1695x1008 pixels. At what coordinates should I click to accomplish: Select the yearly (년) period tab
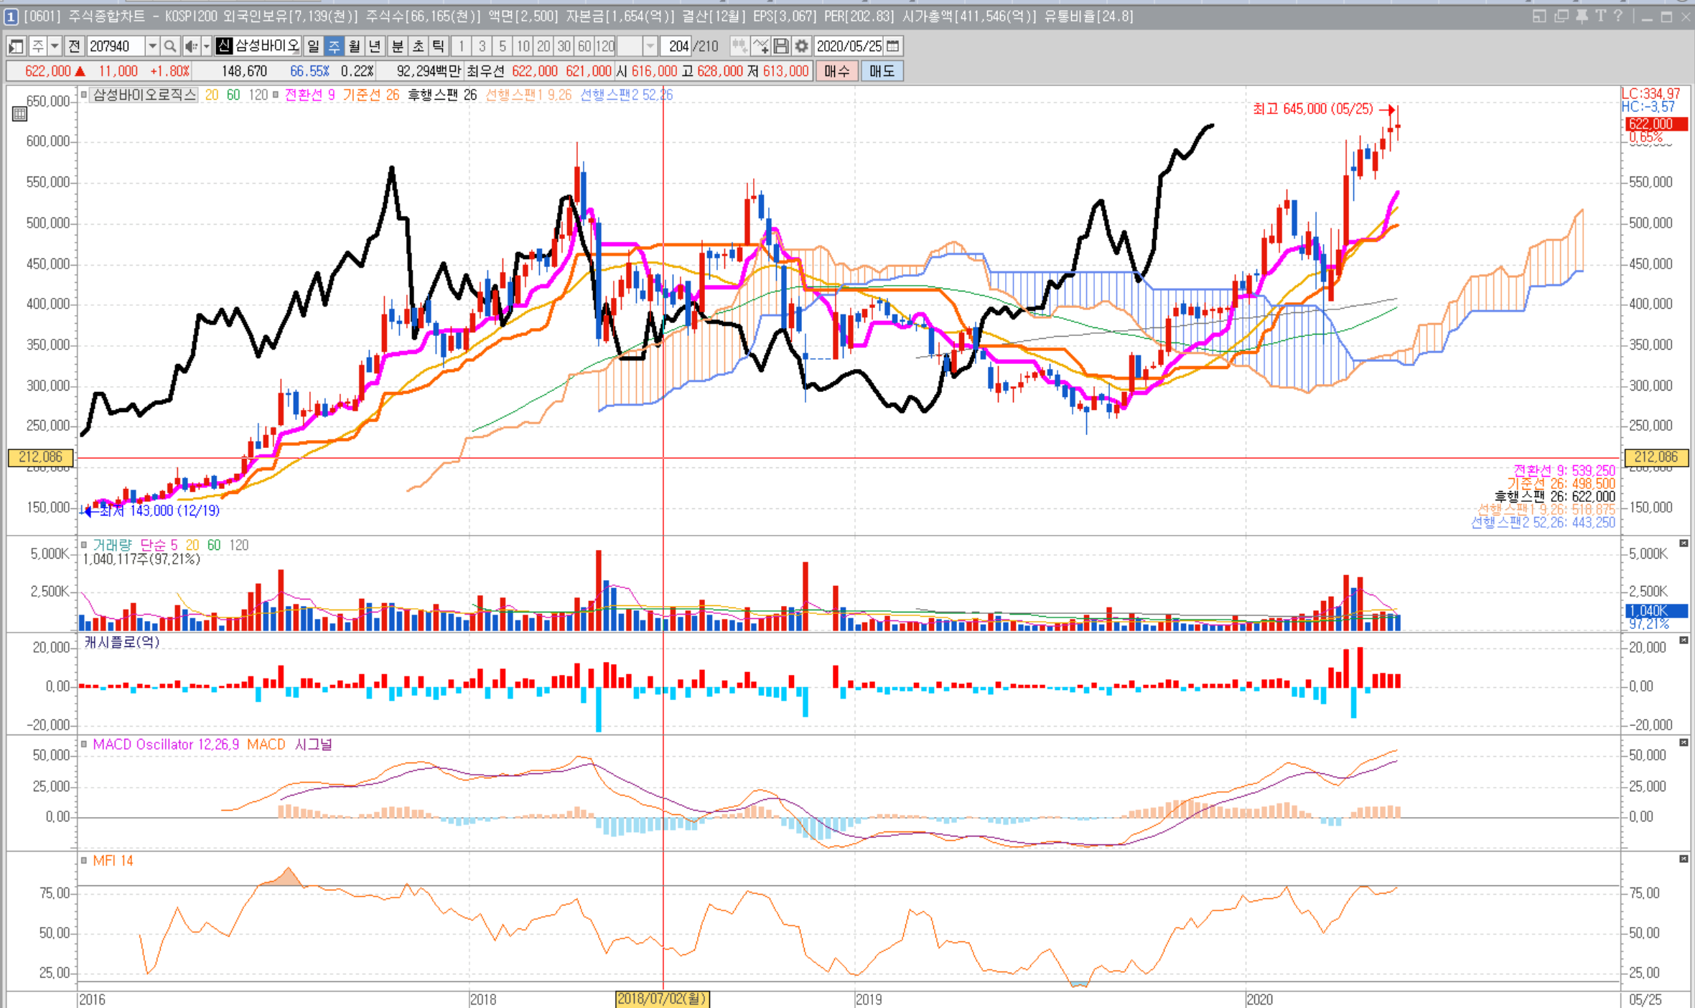374,47
